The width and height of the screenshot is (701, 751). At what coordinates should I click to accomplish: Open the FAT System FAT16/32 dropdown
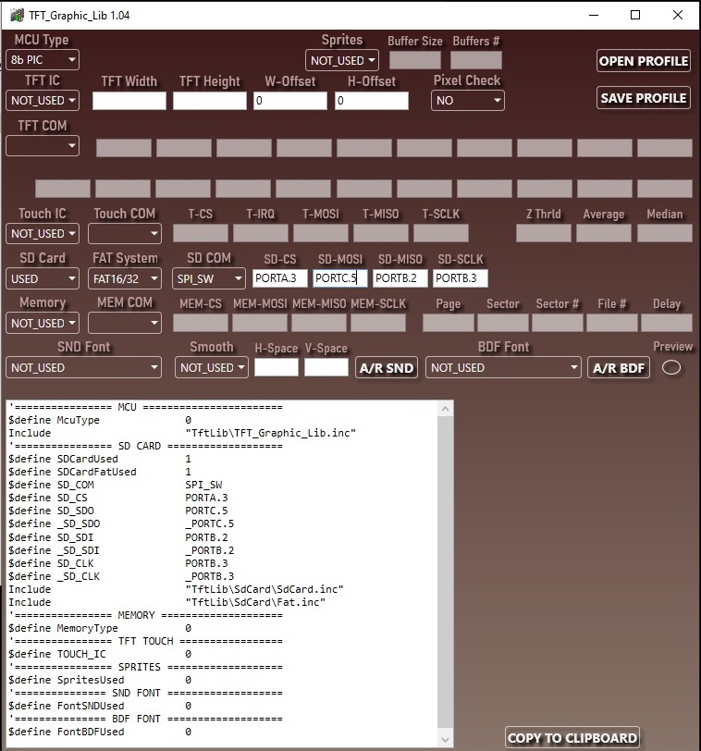point(125,278)
